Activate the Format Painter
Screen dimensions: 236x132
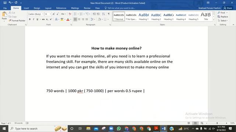pos(17,21)
